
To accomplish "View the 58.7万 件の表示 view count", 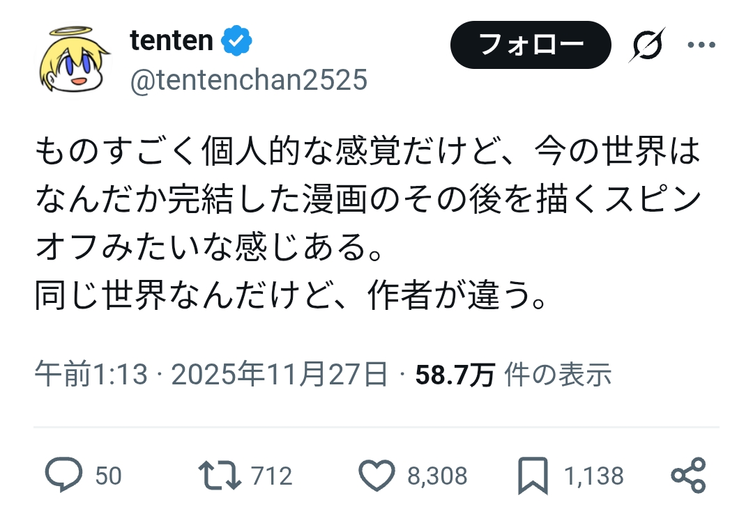I will [x=513, y=376].
